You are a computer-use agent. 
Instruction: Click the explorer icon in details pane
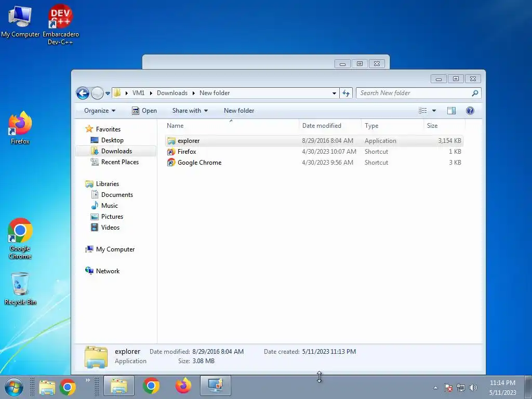point(96,357)
